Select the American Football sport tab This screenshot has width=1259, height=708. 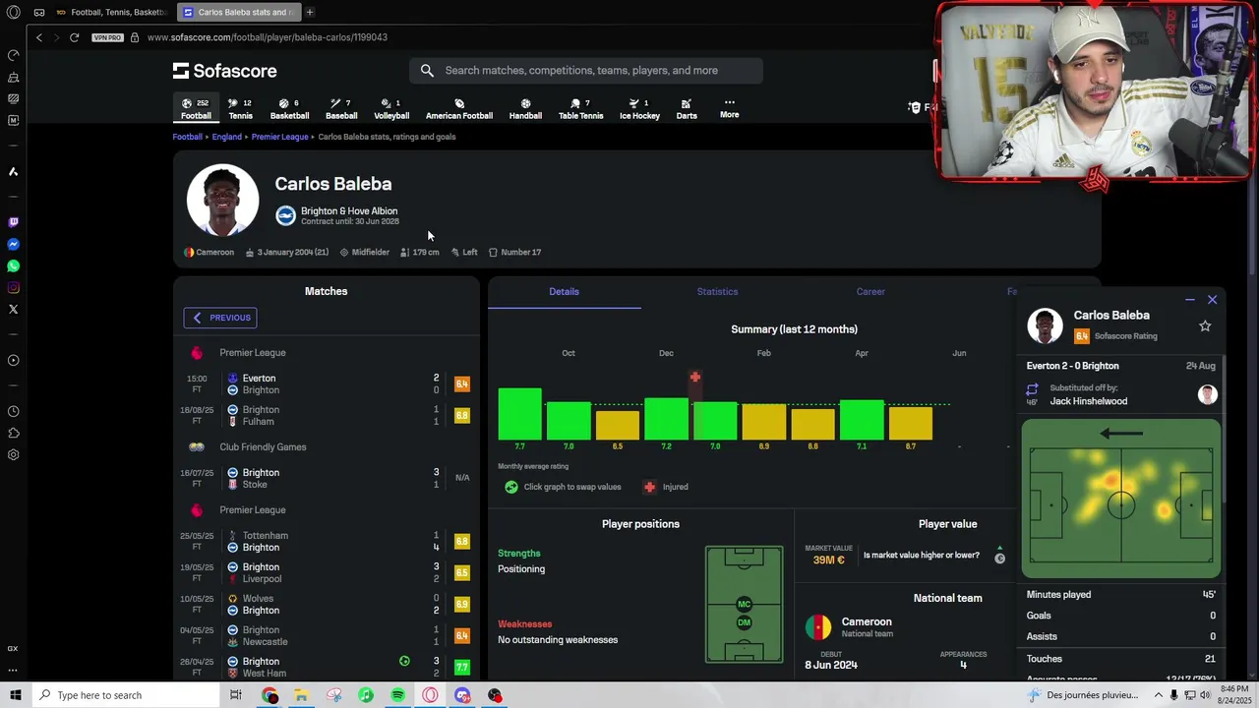459,109
